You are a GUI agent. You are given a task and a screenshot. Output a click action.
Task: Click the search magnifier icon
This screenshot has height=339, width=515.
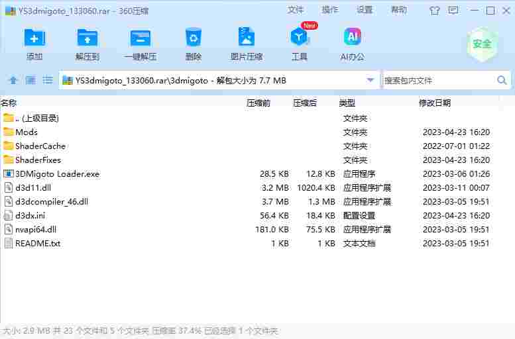[502, 80]
